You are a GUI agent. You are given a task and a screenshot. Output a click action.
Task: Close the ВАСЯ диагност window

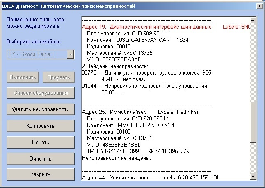tap(259, 6)
